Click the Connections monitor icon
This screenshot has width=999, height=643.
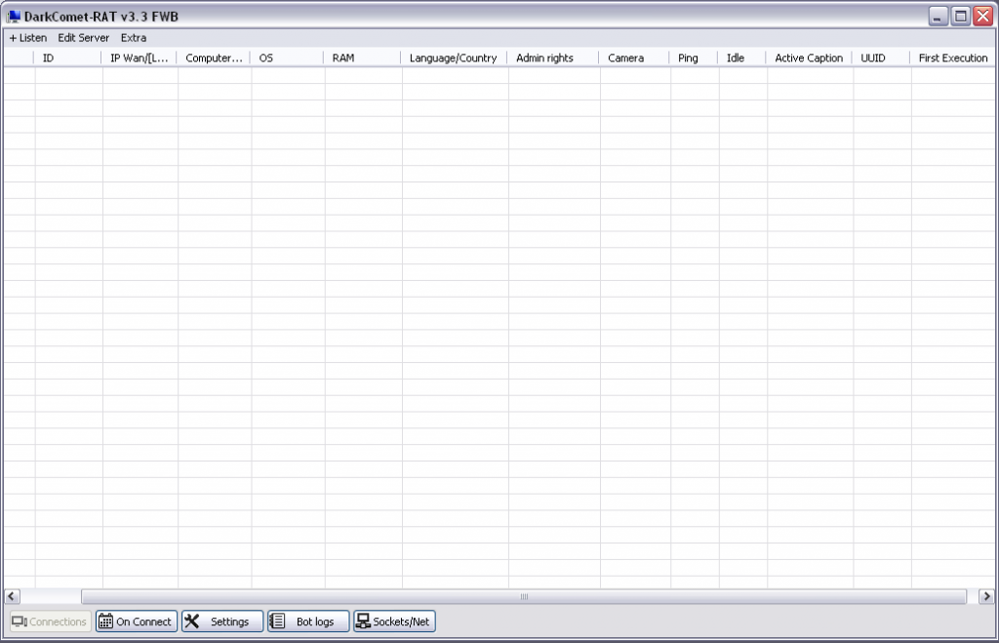pyautogui.click(x=20, y=622)
